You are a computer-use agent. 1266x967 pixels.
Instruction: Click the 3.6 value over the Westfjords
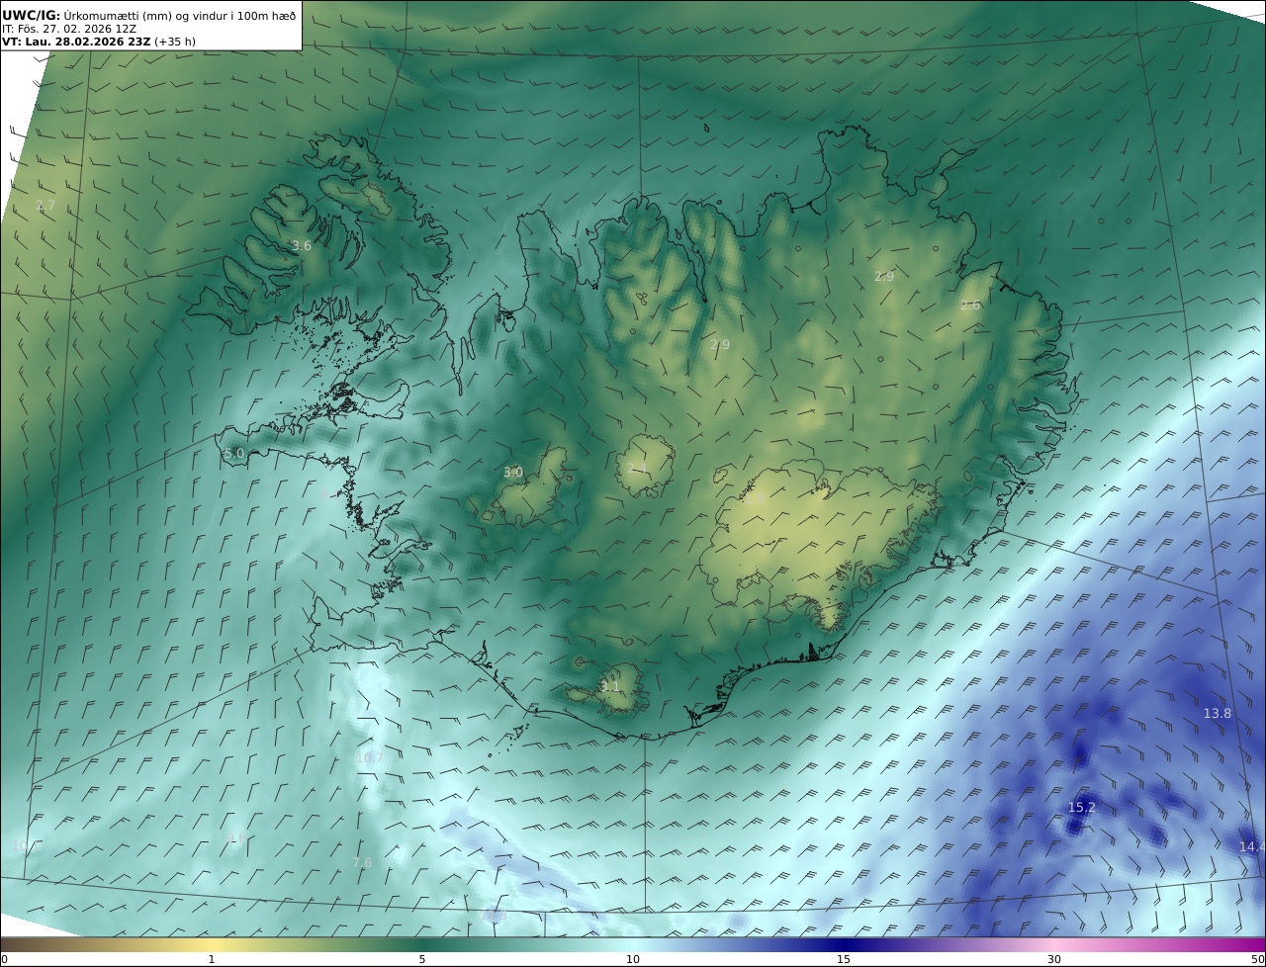[x=302, y=245]
